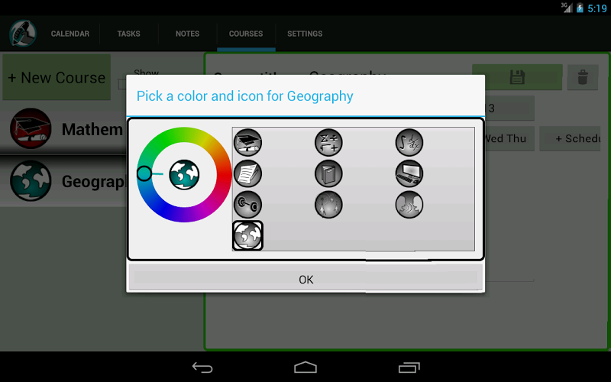Open the Settings tab
Screen dimensions: 611x382
pyautogui.click(x=305, y=34)
